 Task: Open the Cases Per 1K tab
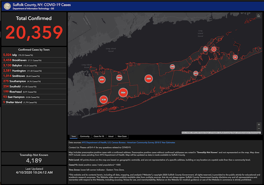point(99,136)
